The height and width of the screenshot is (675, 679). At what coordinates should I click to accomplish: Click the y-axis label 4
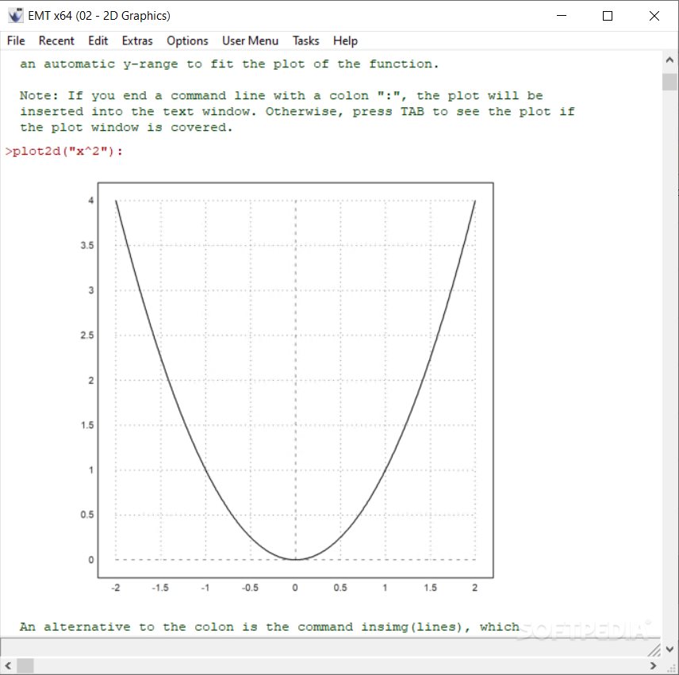point(91,201)
